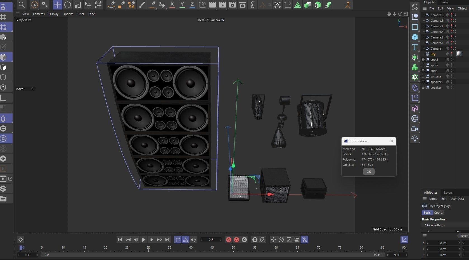Add a Null object from right palette
The image size is (469, 260).
pyautogui.click(x=415, y=17)
